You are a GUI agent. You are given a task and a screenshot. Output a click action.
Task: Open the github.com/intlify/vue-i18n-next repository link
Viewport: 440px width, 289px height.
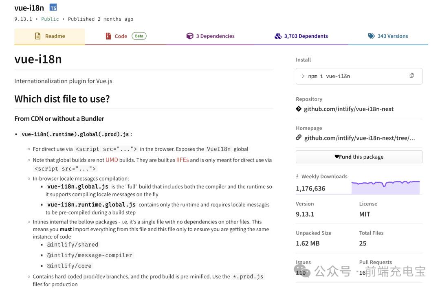point(348,109)
